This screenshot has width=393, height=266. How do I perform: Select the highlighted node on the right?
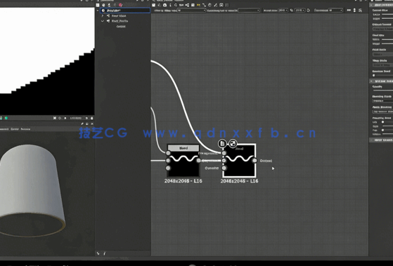239,161
